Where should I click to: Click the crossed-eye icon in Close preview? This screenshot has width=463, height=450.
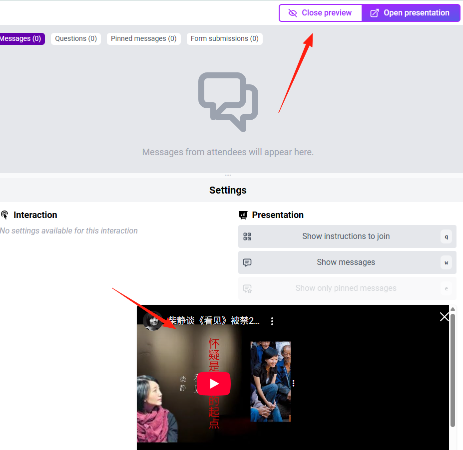click(292, 13)
